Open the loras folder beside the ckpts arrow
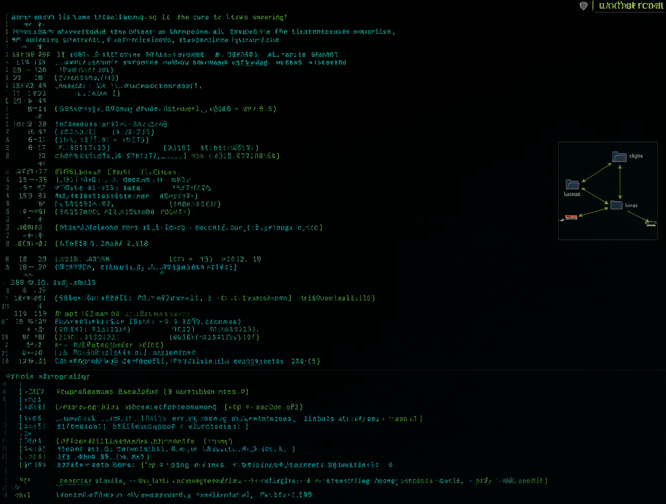This screenshot has height=504, width=666. click(x=616, y=205)
